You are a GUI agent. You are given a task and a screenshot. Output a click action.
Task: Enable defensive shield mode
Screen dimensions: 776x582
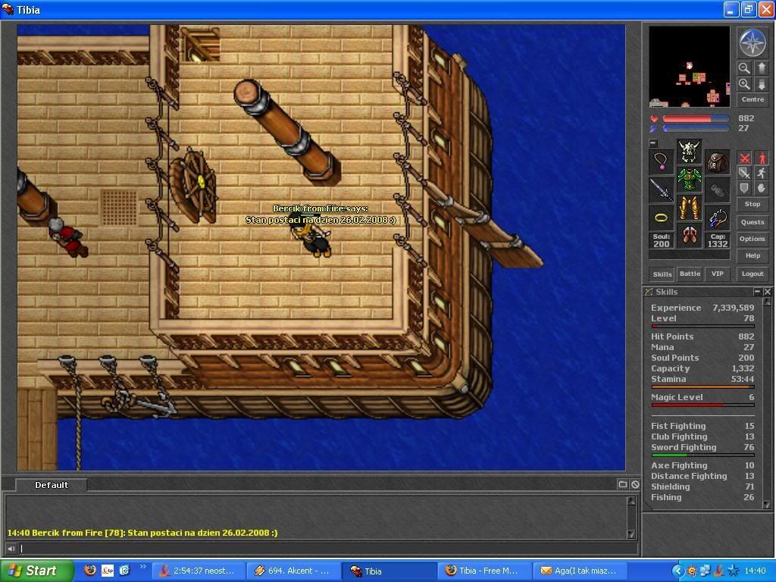click(x=744, y=188)
